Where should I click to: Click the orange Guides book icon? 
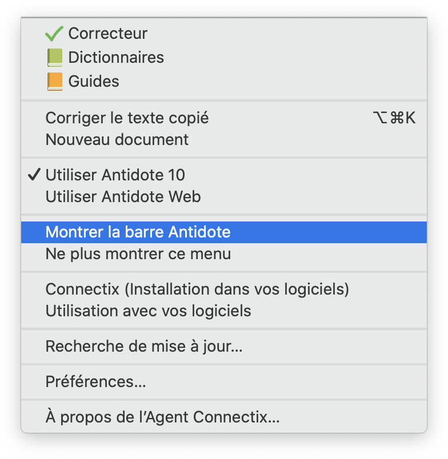[54, 82]
